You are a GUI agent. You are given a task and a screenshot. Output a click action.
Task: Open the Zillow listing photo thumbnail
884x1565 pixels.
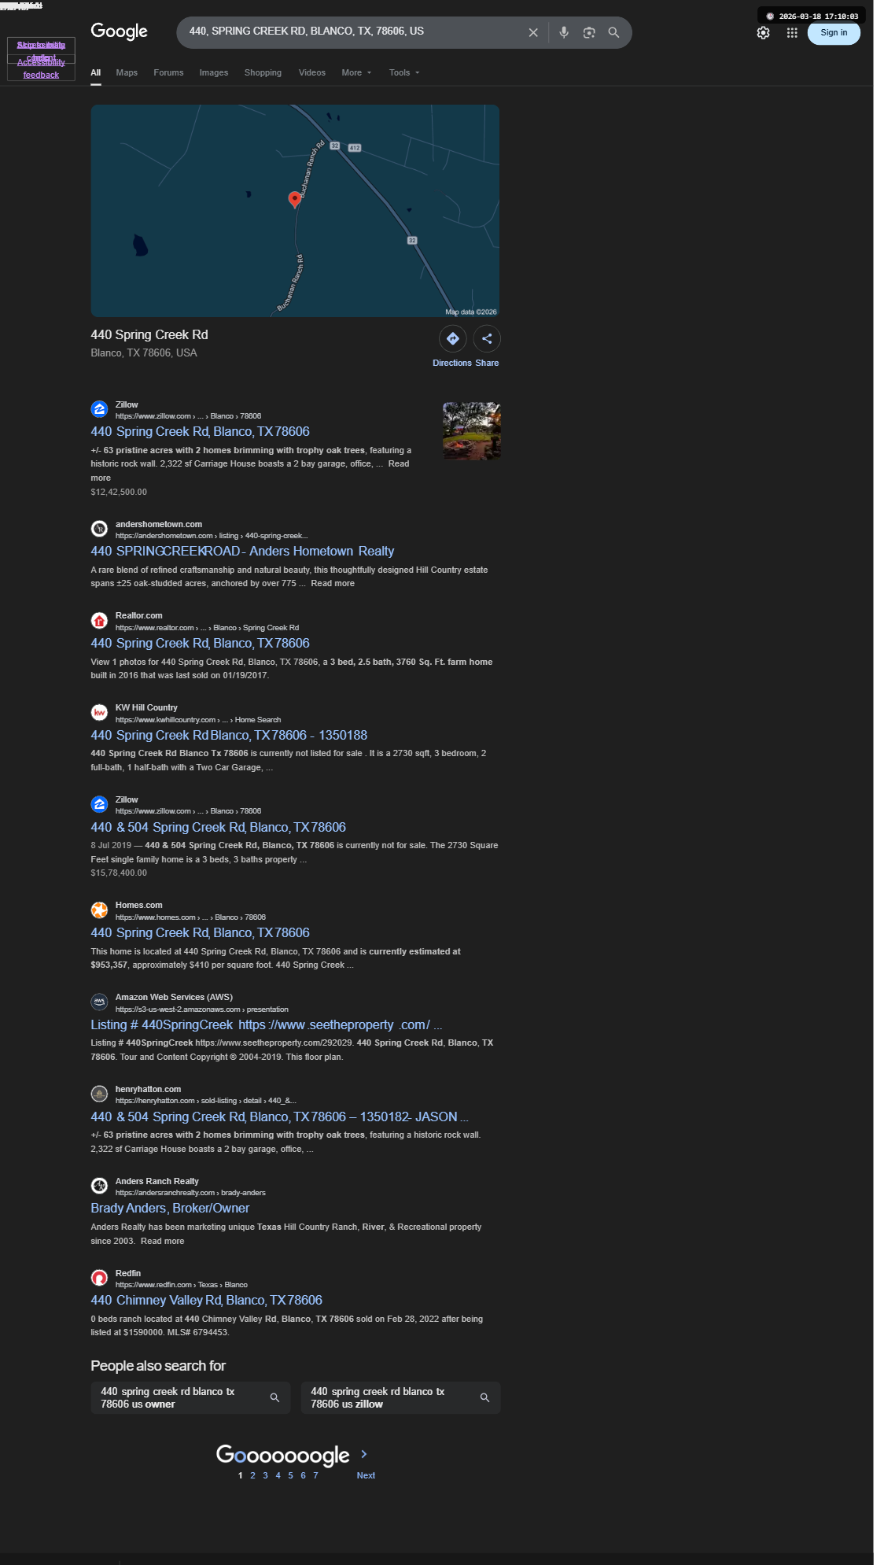tap(472, 431)
